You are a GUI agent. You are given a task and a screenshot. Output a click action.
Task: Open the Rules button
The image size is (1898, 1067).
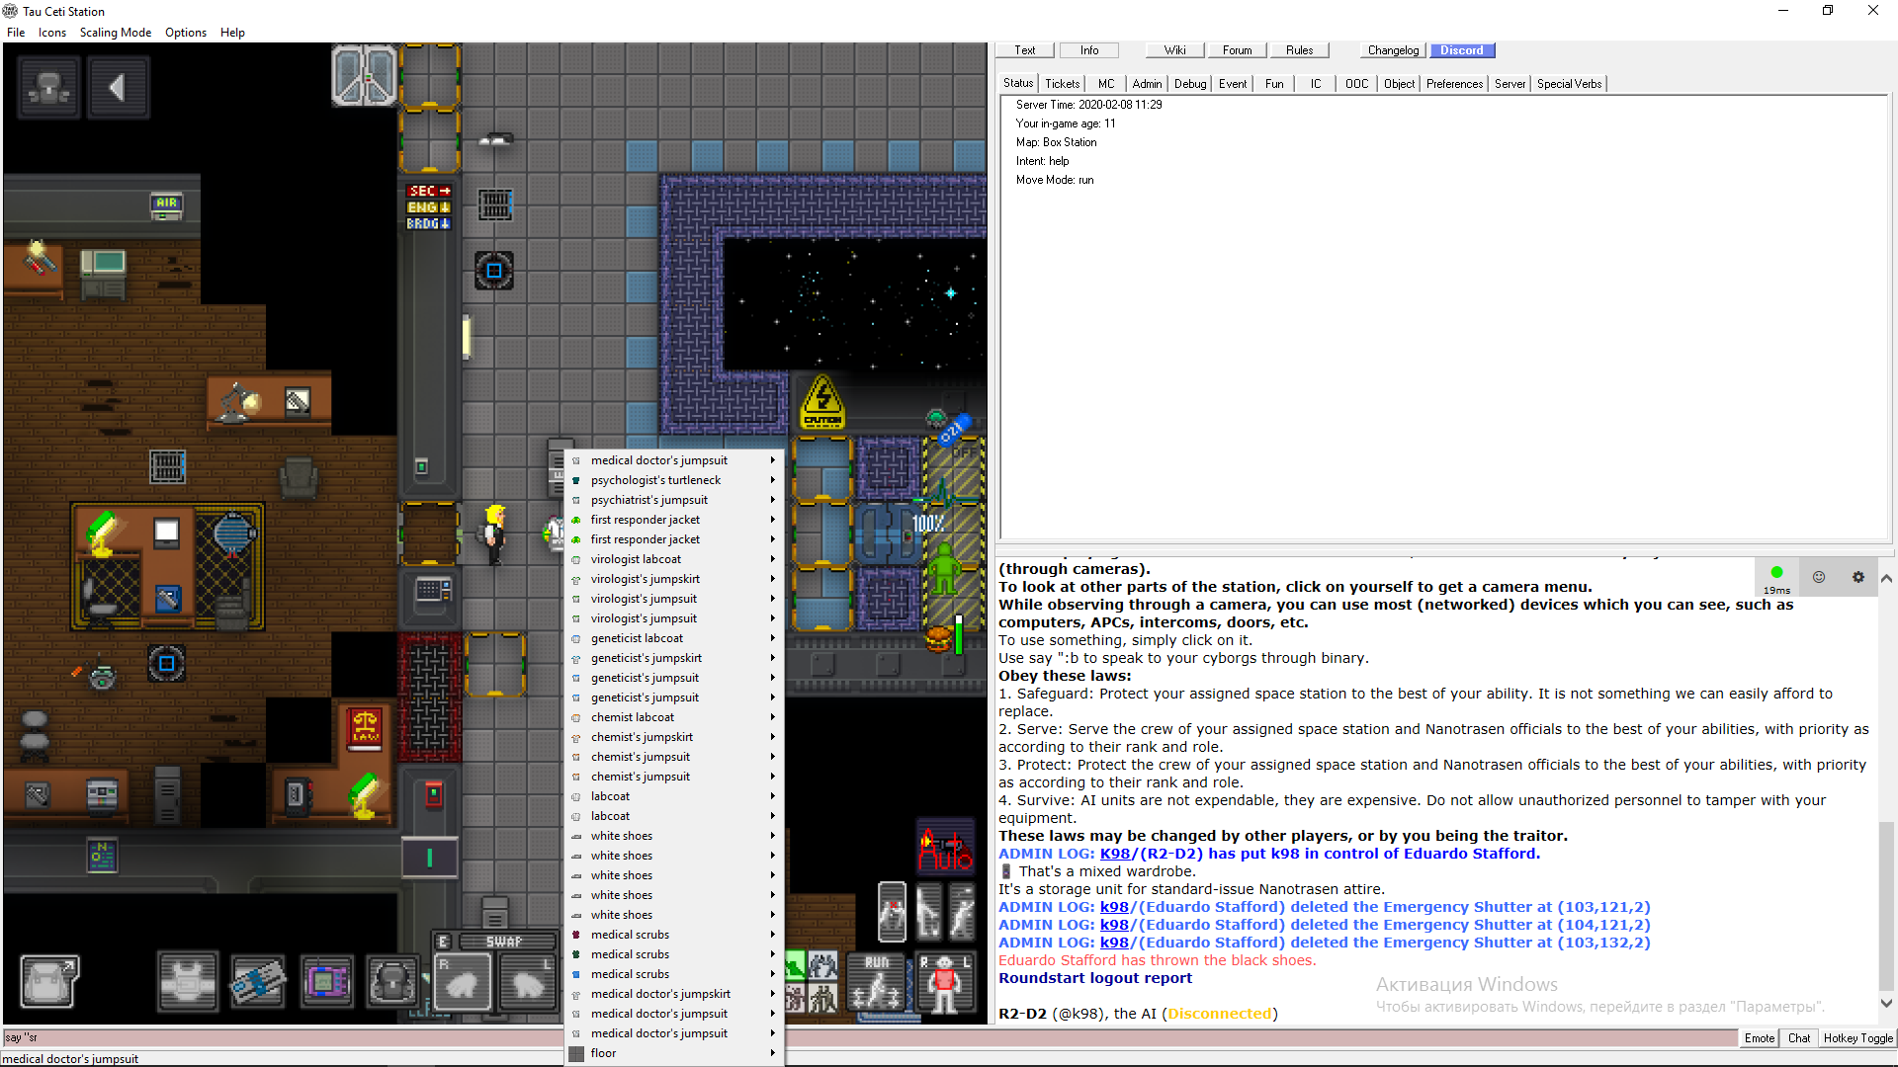(1299, 50)
